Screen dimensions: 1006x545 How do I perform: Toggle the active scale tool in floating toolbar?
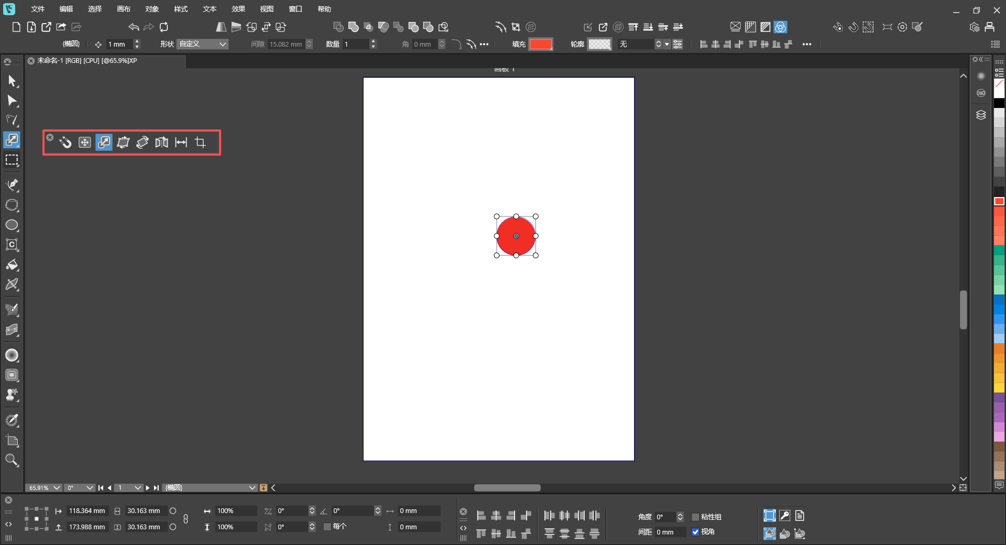pyautogui.click(x=104, y=143)
